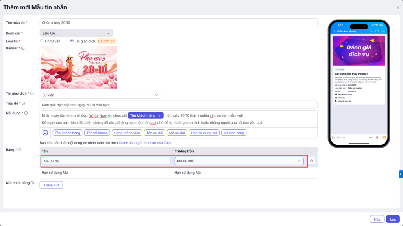The image size is (403, 226).
Task: Click the Tin nhắn field in phone preview
Action: (341, 138)
